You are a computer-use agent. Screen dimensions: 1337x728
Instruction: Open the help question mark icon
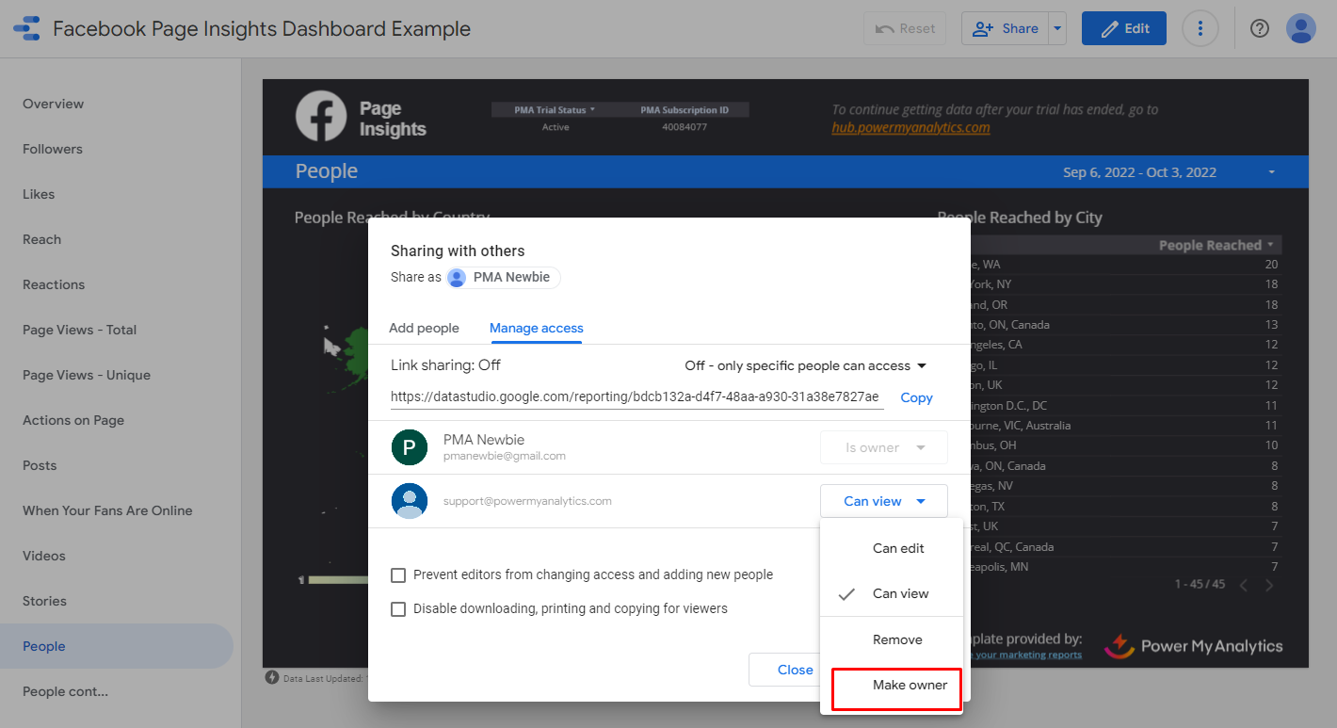coord(1259,28)
